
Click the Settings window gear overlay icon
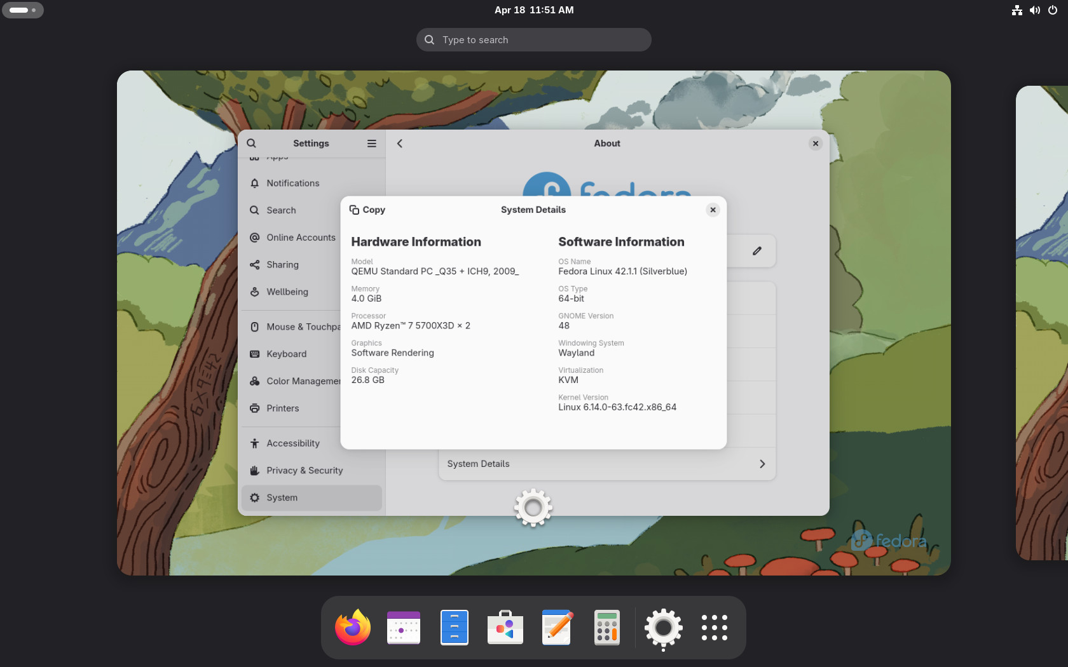click(x=533, y=508)
